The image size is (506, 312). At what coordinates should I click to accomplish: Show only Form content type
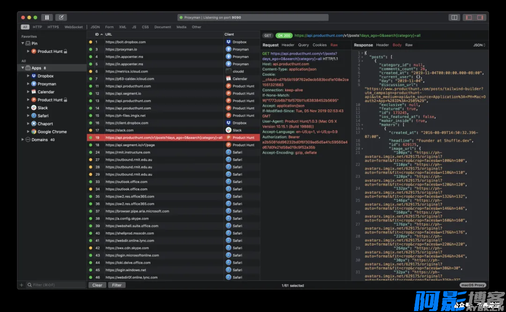coord(109,27)
